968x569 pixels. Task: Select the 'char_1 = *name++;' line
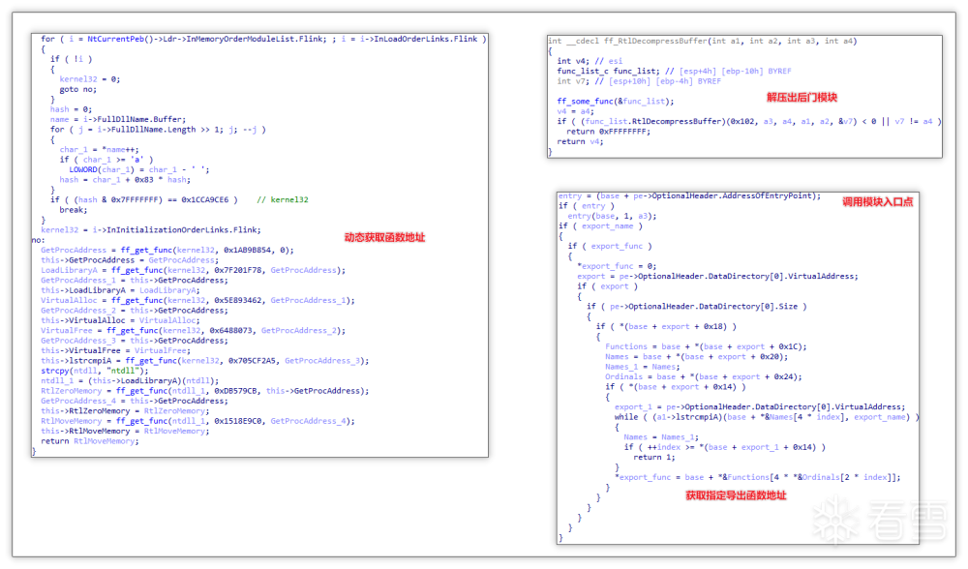pyautogui.click(x=100, y=149)
